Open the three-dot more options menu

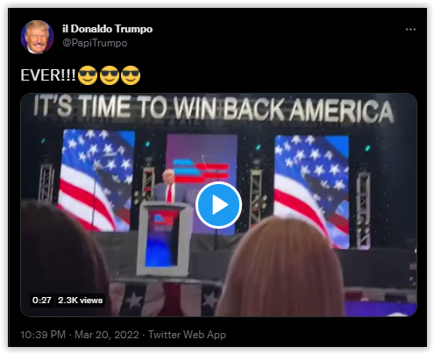click(410, 30)
